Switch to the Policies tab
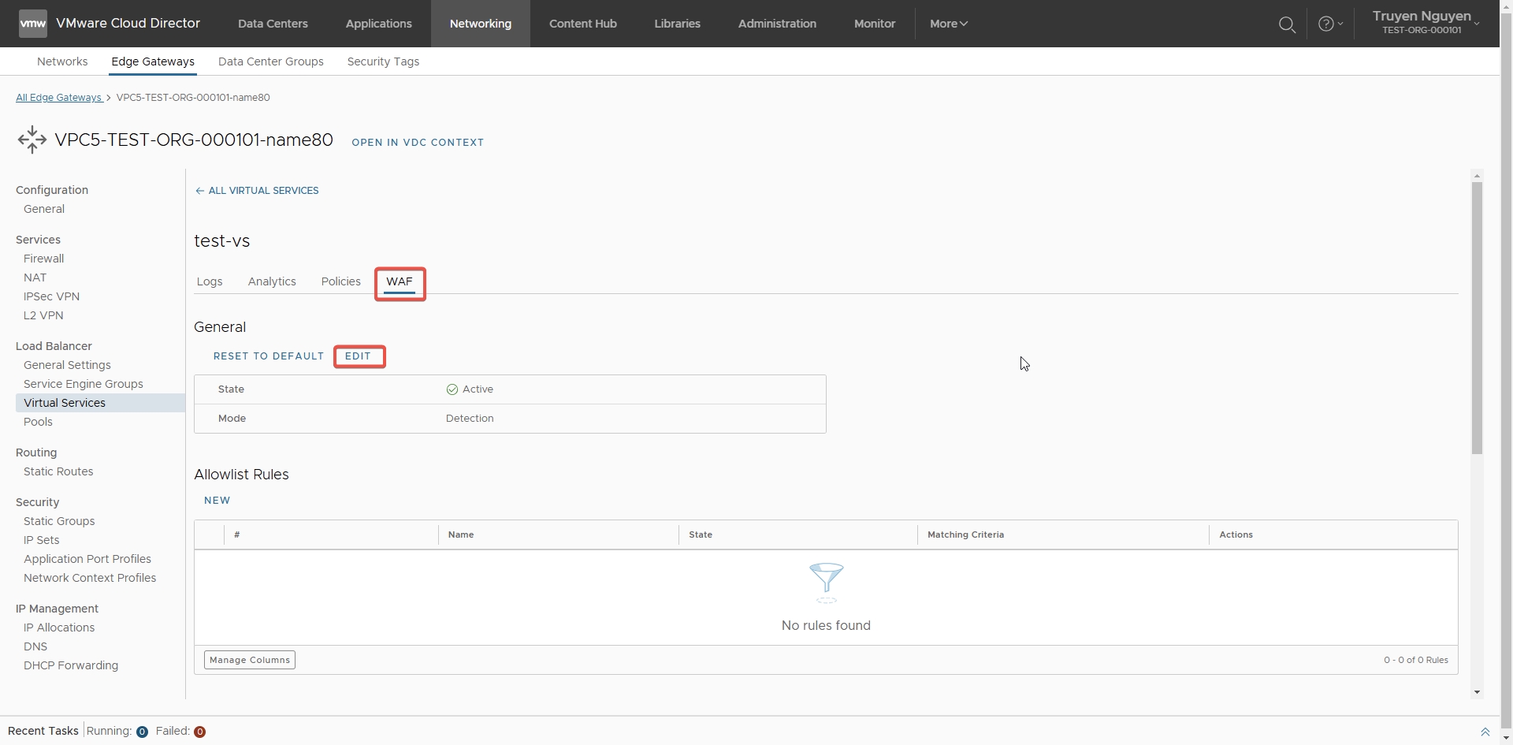This screenshot has height=745, width=1513. 340,281
